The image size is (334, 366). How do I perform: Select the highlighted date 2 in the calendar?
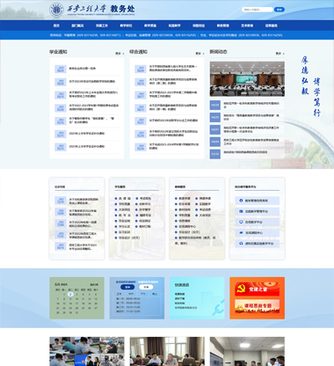[70, 294]
